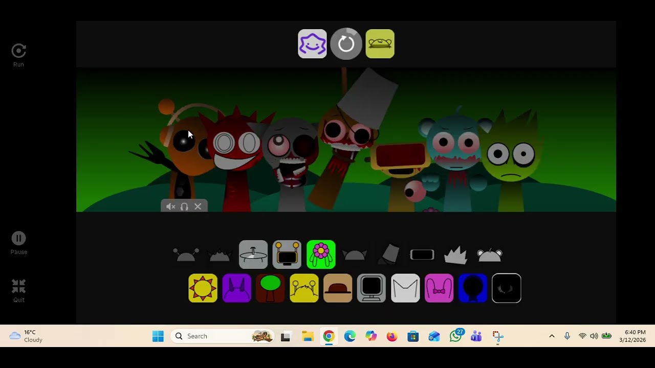Click the used gray cat-ears silhouette icon

[355, 255]
